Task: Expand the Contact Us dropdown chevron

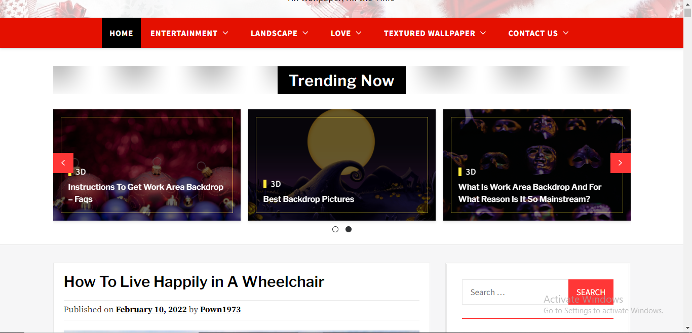Action: [x=566, y=33]
